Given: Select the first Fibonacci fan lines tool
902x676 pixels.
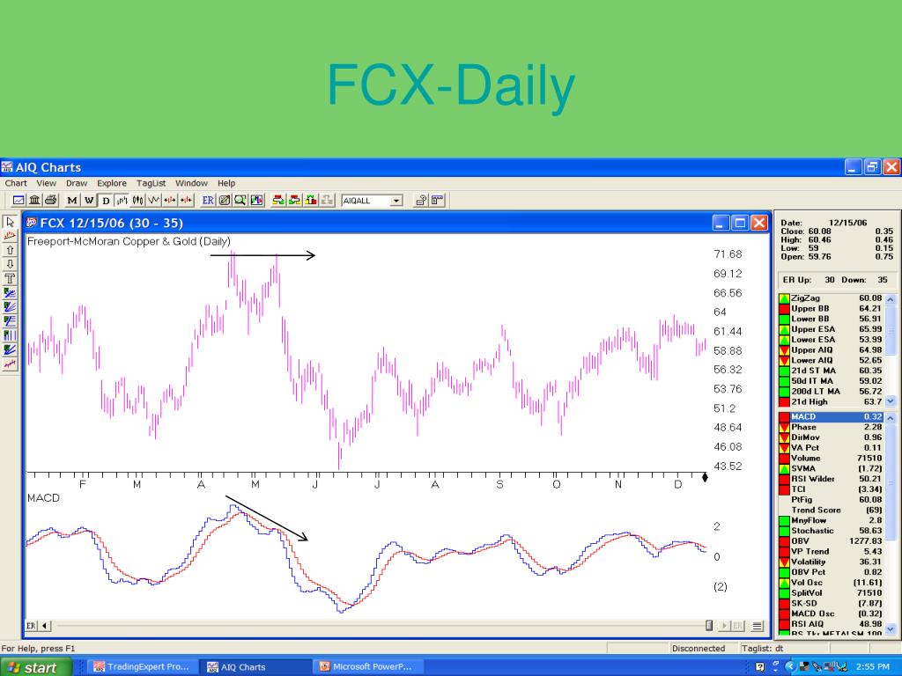Looking at the screenshot, I should (10, 292).
